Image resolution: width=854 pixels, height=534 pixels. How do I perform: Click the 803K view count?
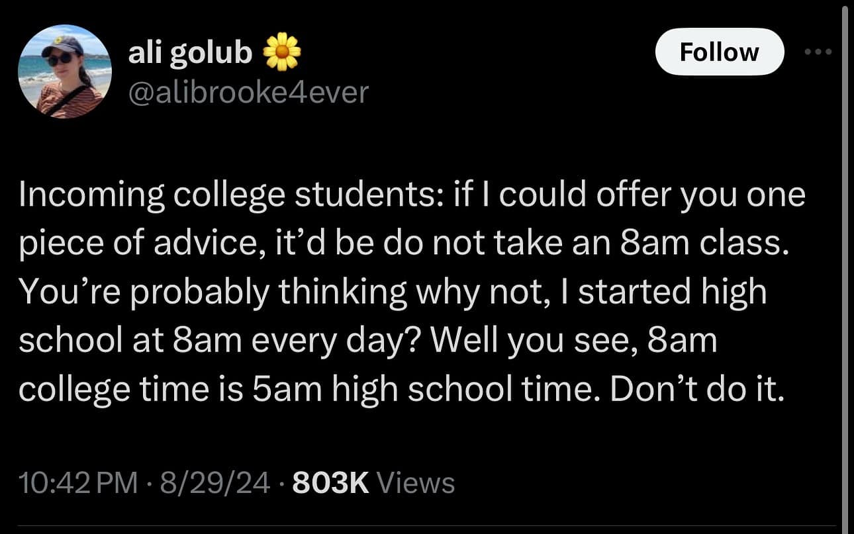tap(330, 483)
